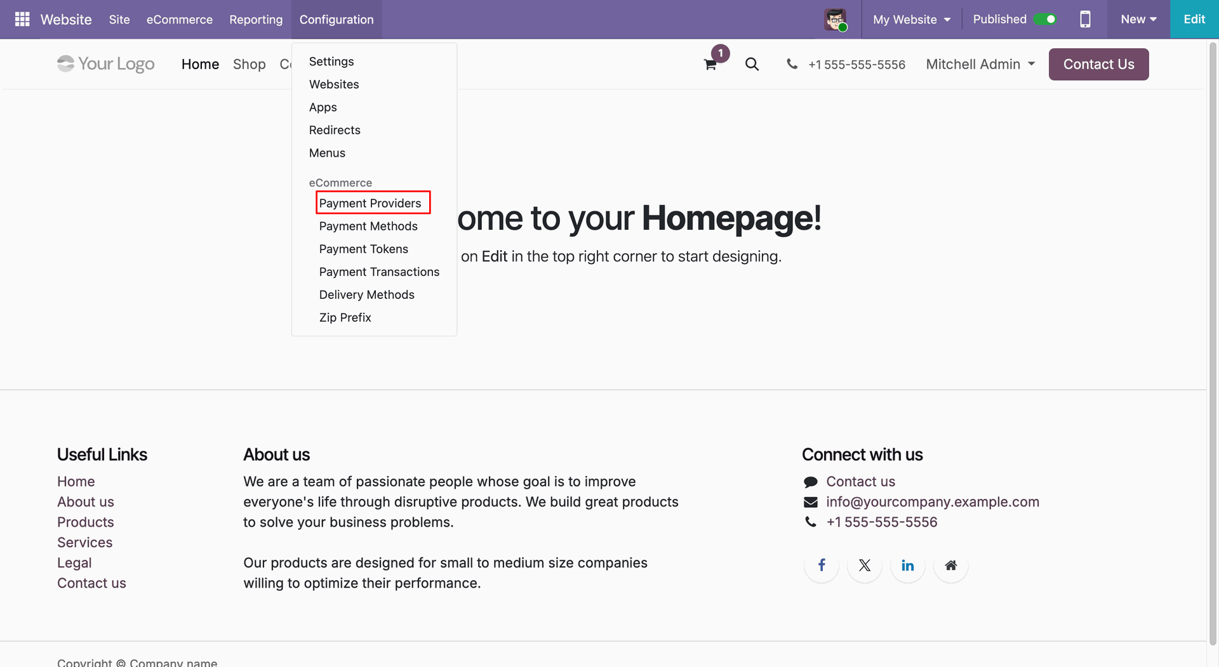
Task: Click the Your Logo image
Action: [x=106, y=64]
